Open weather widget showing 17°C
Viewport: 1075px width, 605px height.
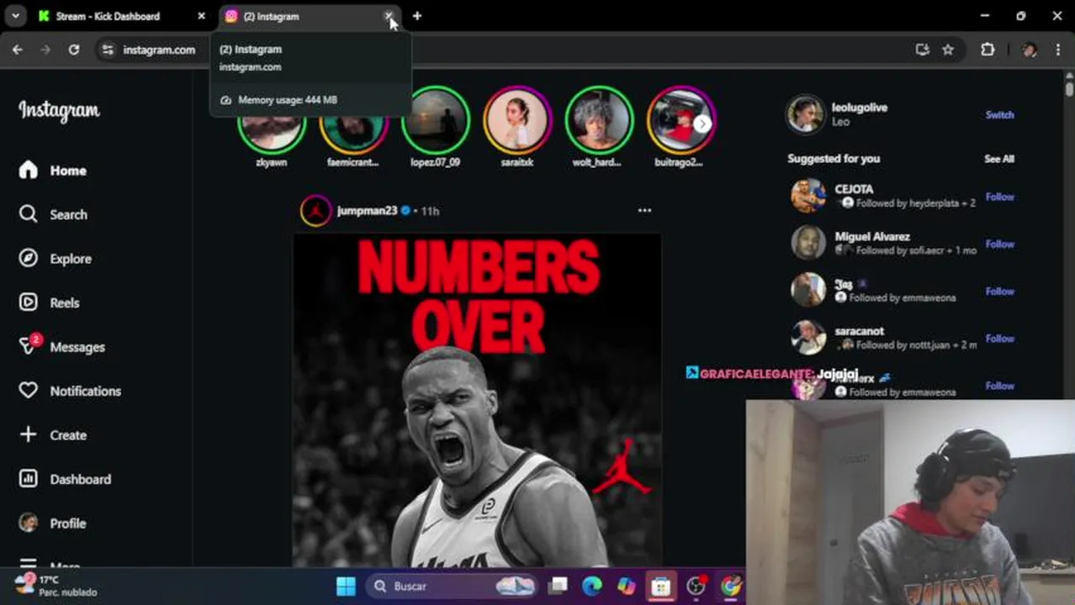57,586
